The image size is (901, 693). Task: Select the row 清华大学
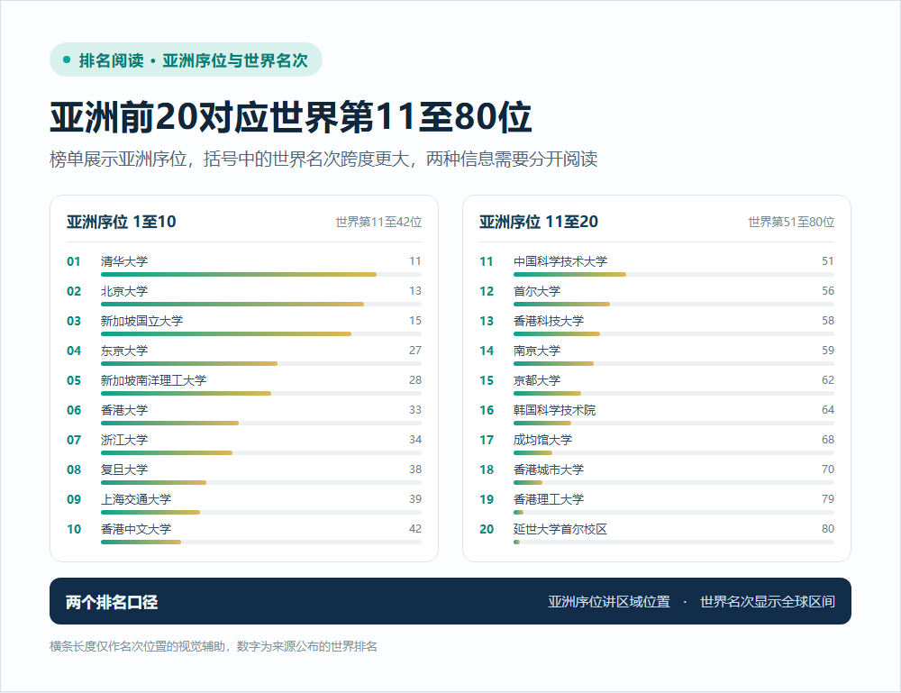tap(244, 267)
